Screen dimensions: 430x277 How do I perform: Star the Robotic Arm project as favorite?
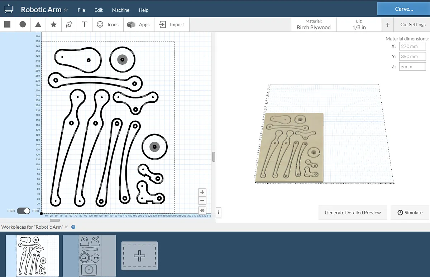pos(66,10)
